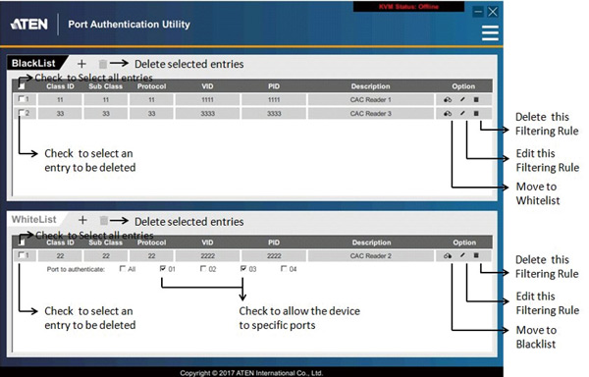This screenshot has height=377, width=589.
Task: Check select-all box in BlackList header
Action: pyautogui.click(x=22, y=86)
